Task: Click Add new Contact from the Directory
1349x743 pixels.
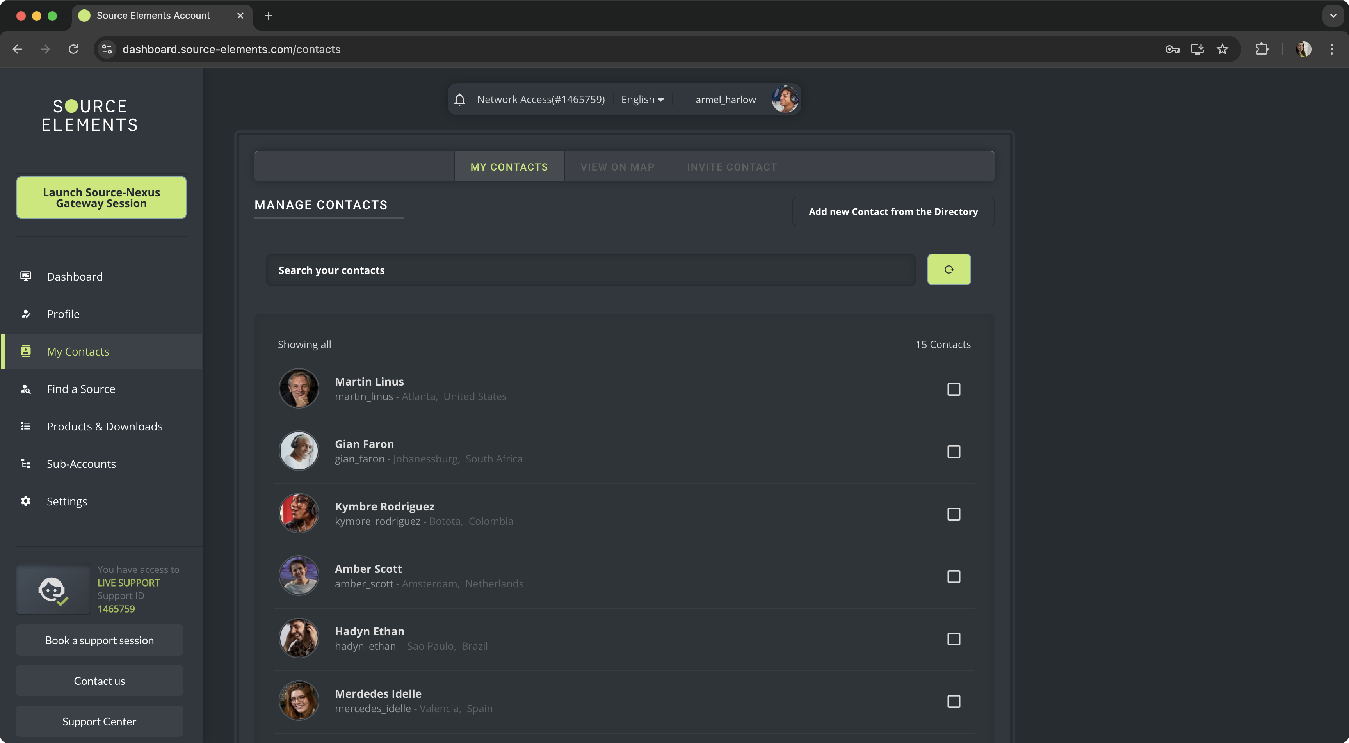Action: coord(892,212)
